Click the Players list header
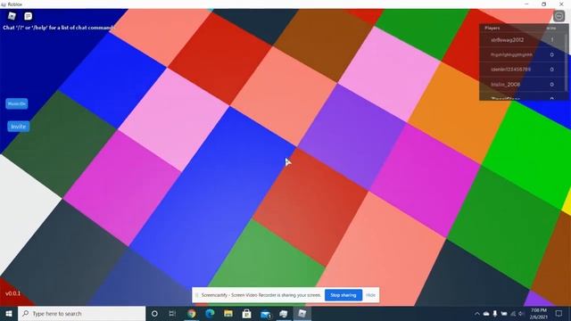571x321 pixels. pos(492,28)
